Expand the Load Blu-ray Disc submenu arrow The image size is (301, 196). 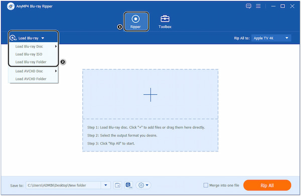click(56, 47)
